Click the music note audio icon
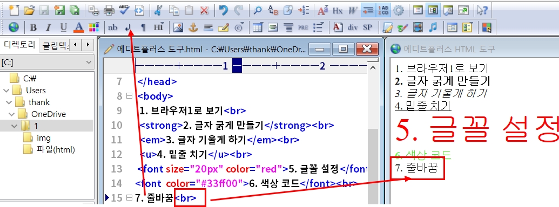 coord(433,27)
